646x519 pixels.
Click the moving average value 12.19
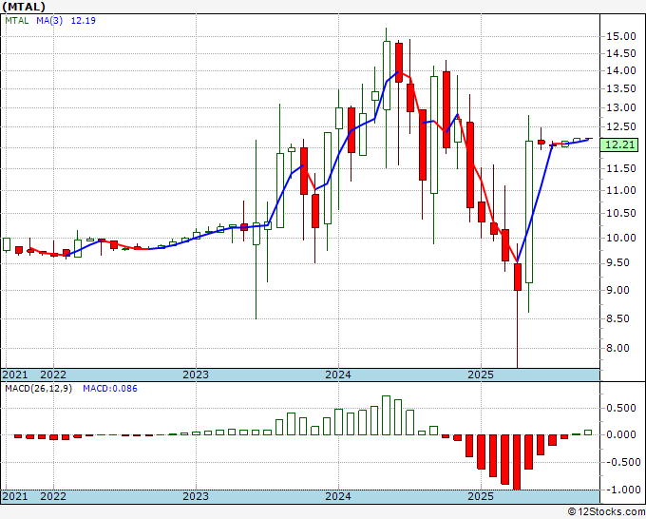[84, 20]
